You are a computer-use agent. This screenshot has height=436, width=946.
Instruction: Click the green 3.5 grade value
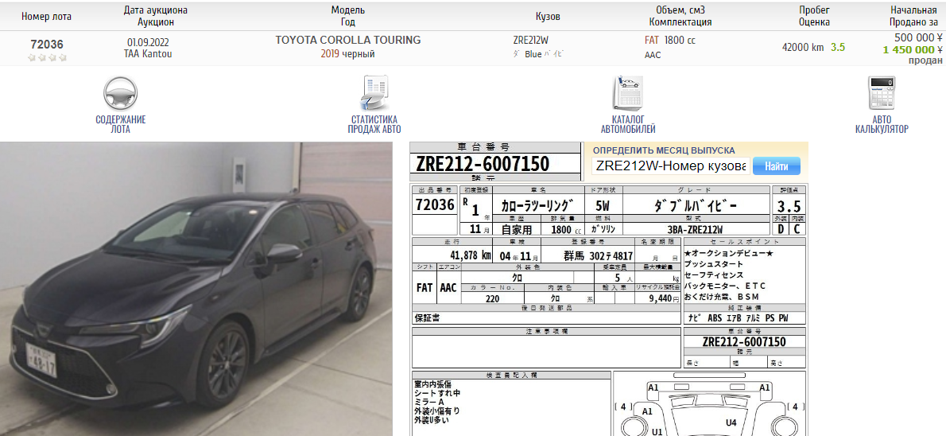(x=837, y=47)
